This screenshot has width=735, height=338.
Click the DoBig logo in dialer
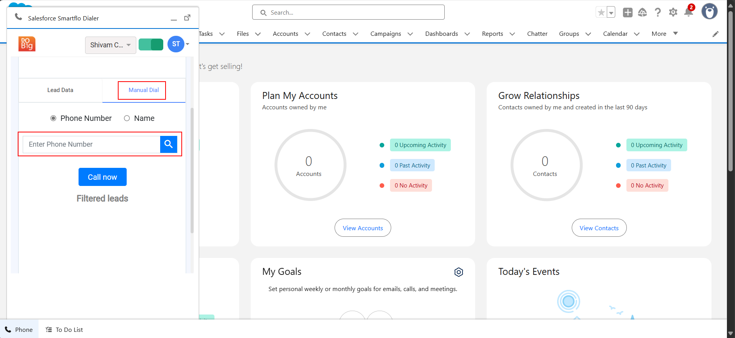click(x=27, y=44)
